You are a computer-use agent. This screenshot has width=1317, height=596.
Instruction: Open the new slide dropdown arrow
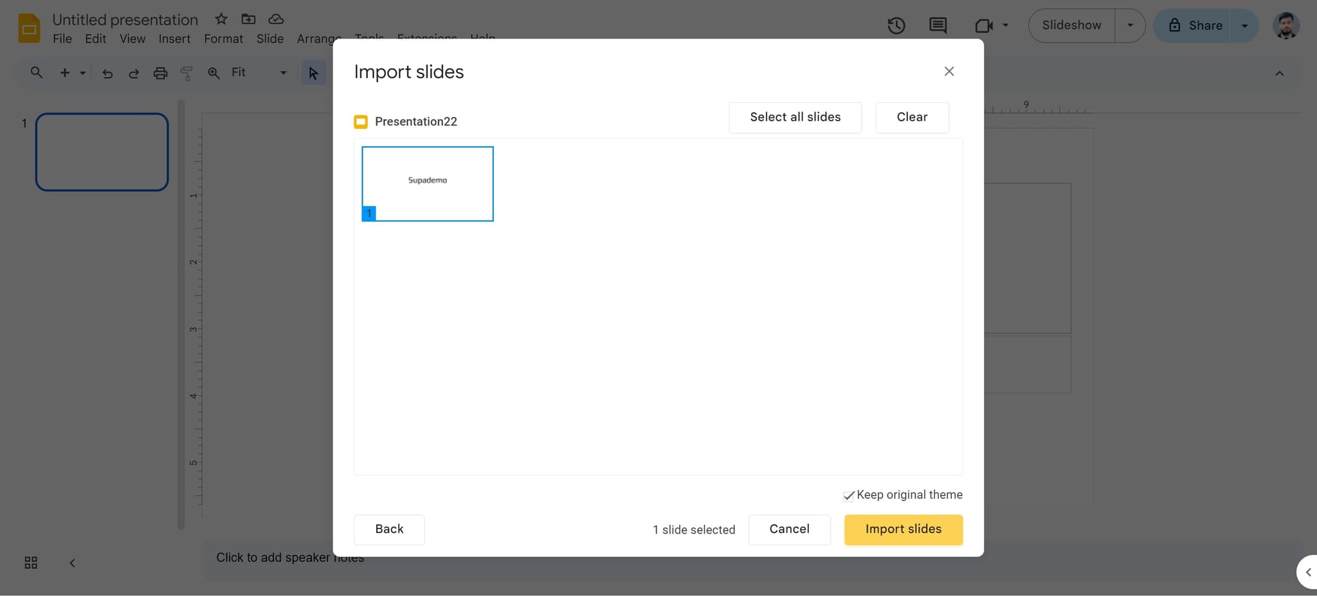coord(82,73)
